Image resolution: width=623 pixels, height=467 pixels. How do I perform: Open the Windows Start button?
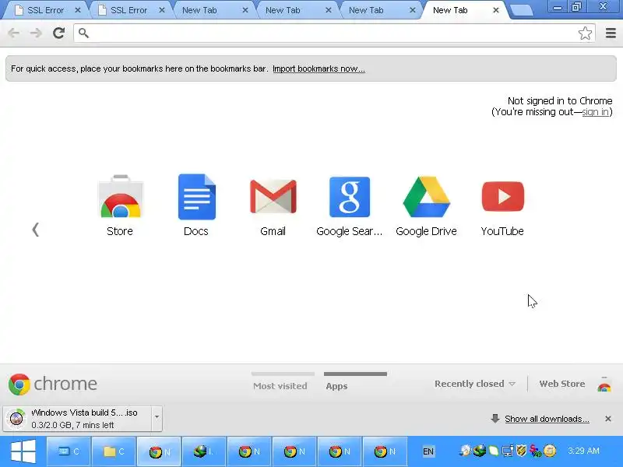coord(23,451)
